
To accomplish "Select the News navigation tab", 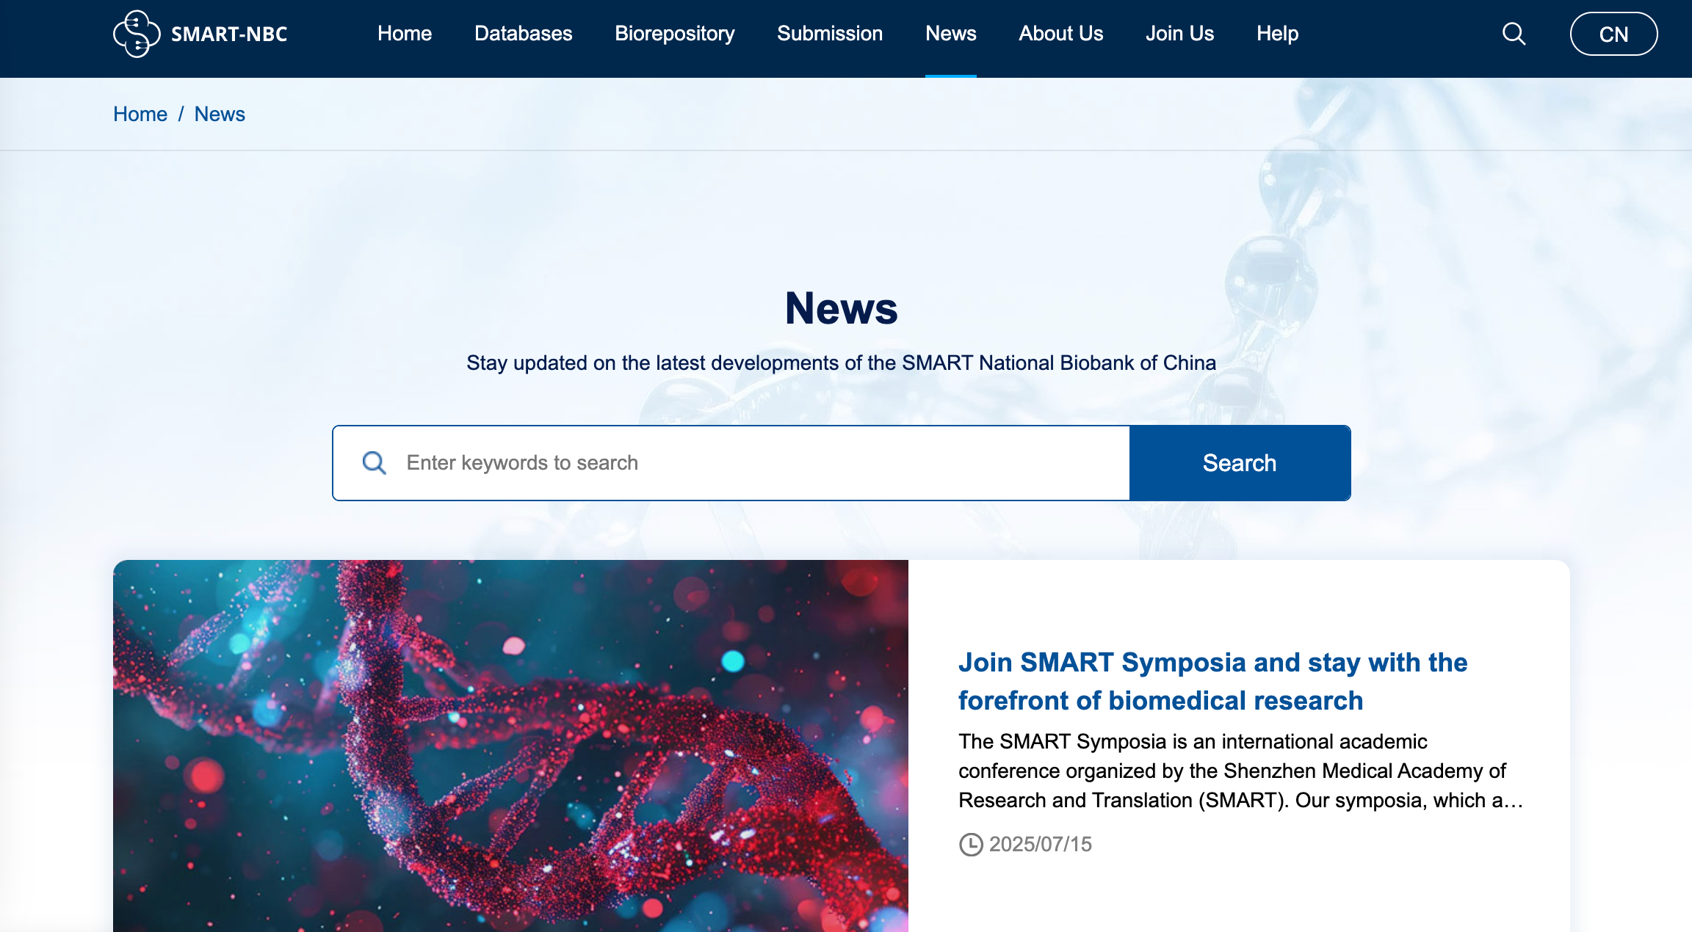I will point(950,34).
